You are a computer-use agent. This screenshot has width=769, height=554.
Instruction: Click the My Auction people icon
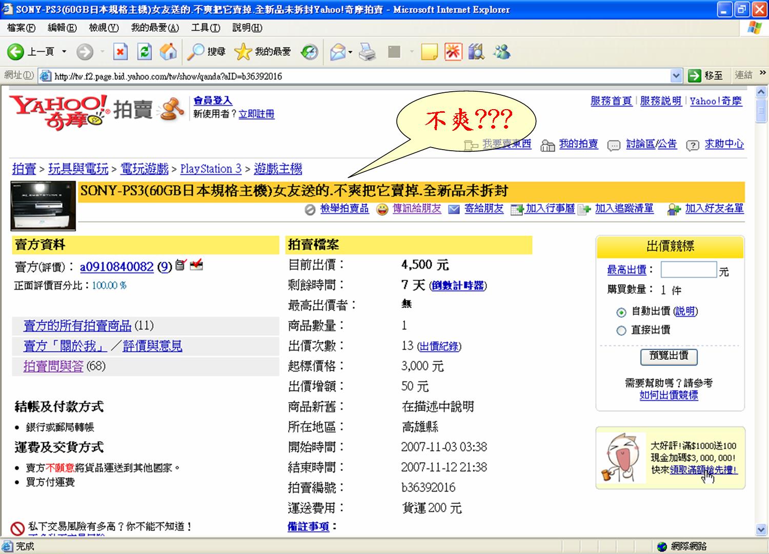[x=548, y=146]
